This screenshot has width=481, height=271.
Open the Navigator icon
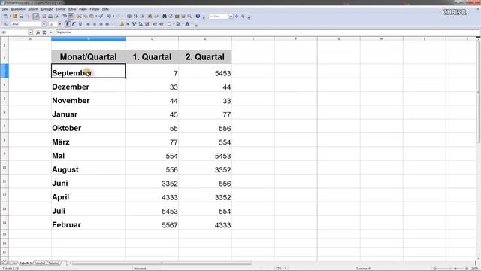[171, 16]
